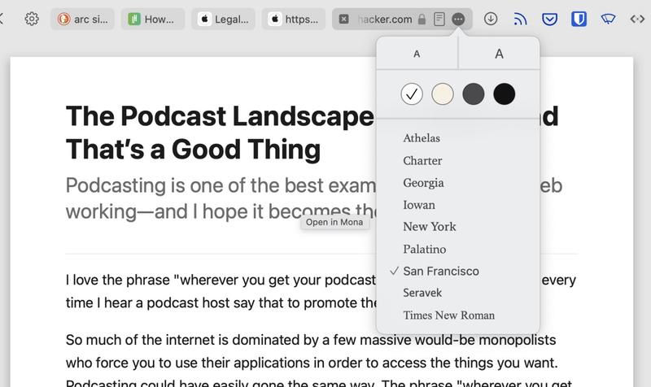This screenshot has height=387, width=651.
Task: Choose the sepia background color swatch
Action: click(443, 94)
